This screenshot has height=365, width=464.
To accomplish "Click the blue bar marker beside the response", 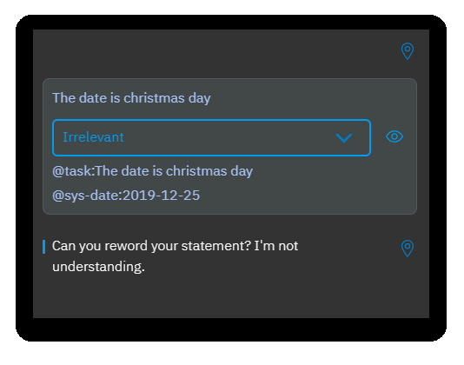I will (43, 247).
